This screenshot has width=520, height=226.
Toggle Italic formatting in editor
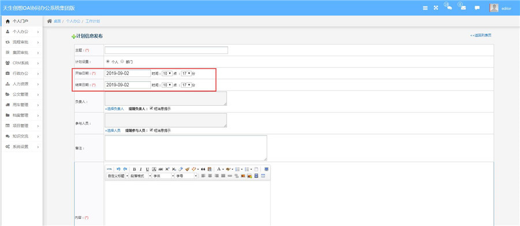[140, 169]
